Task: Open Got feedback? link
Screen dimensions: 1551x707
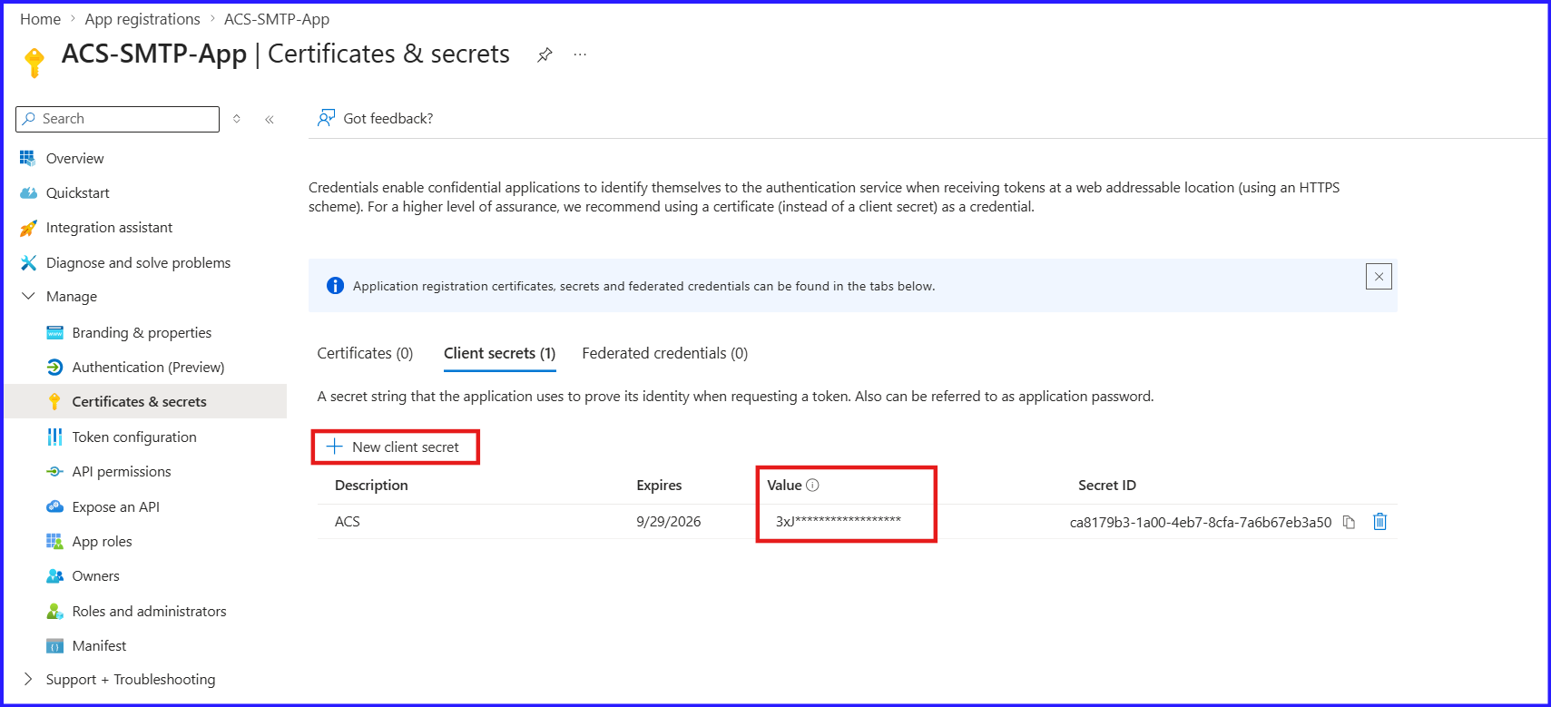Action: point(388,119)
